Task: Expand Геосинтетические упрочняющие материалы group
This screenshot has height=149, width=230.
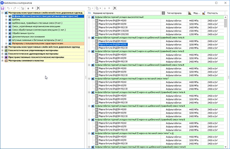Action: pos(2,51)
